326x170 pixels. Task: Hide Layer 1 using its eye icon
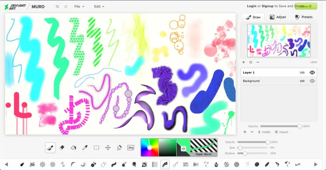click(x=312, y=72)
